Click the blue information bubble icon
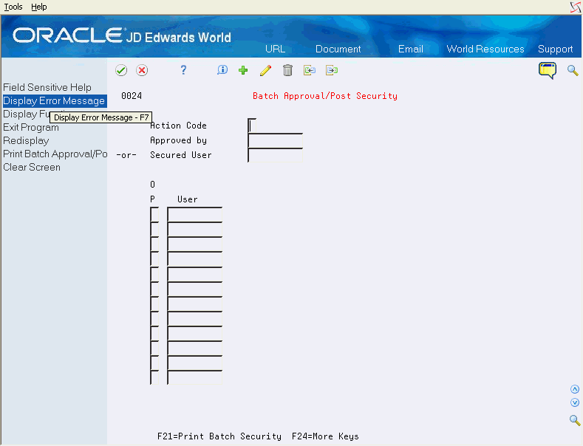 click(222, 70)
